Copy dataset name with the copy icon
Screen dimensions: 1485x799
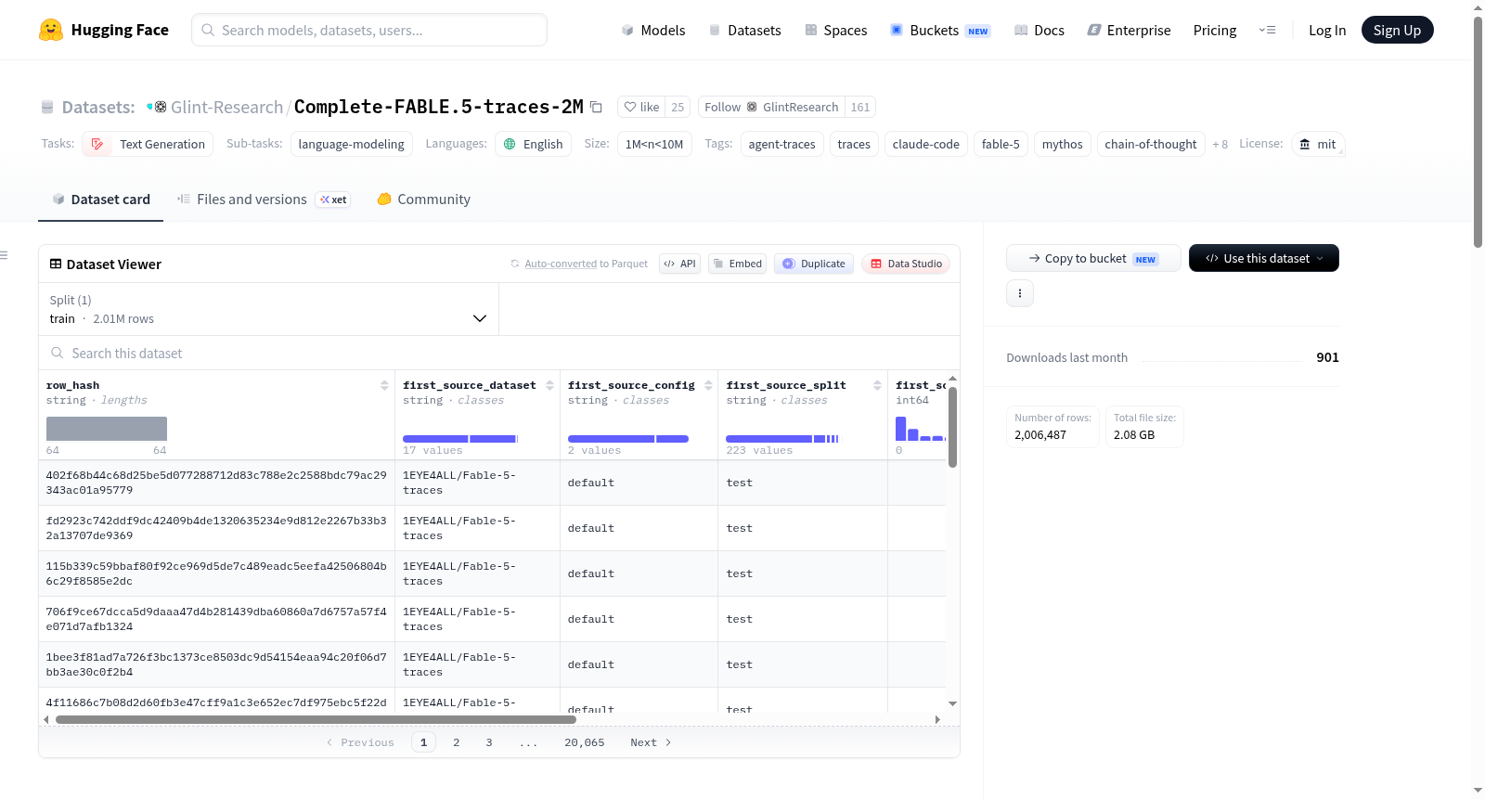pos(597,107)
